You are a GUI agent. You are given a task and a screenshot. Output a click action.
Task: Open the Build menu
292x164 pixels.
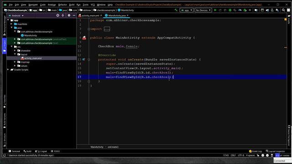[72, 5]
